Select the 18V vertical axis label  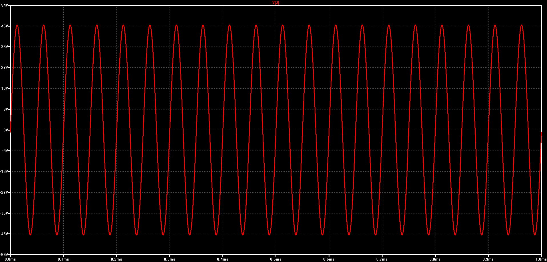5,89
